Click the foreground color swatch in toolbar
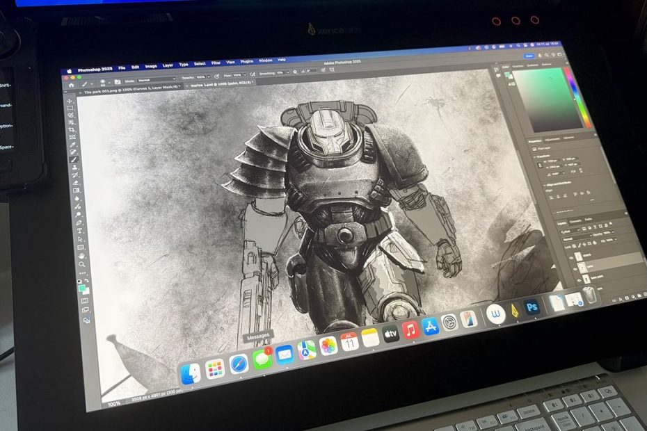Image resolution: width=647 pixels, height=431 pixels. 81,288
